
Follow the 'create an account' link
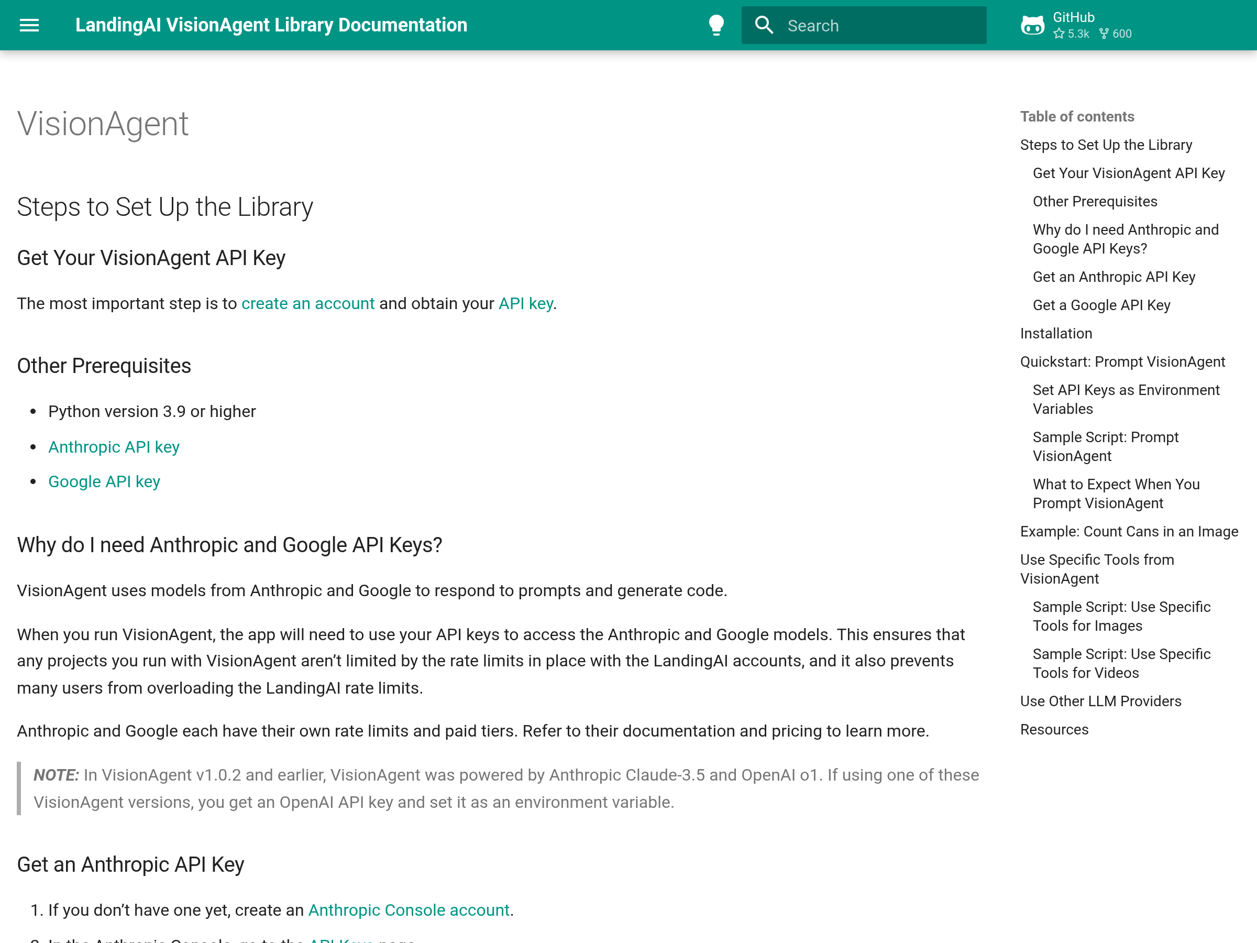point(308,303)
